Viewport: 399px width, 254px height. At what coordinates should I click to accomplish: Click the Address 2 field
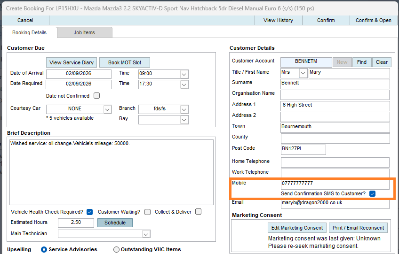[x=335, y=117]
